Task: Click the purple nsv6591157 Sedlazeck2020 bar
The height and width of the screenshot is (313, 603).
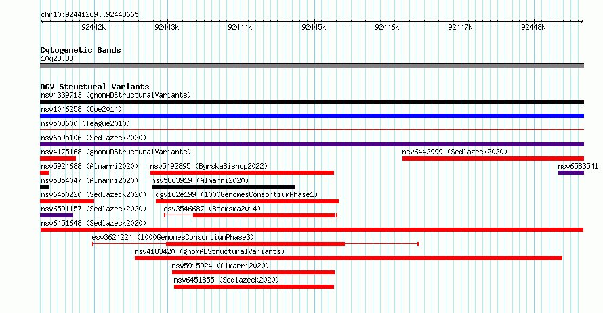Action: (x=56, y=215)
